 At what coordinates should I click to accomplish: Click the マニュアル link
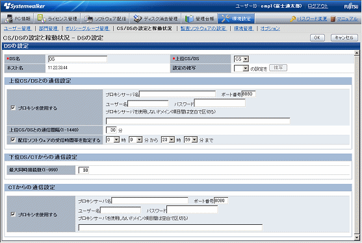pos(348,19)
